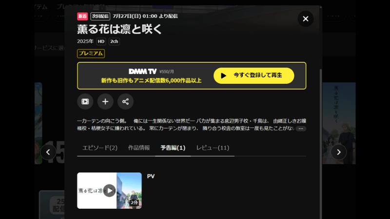Click the 新着 red label
Screen dimensions: 390x219
click(x=82, y=16)
